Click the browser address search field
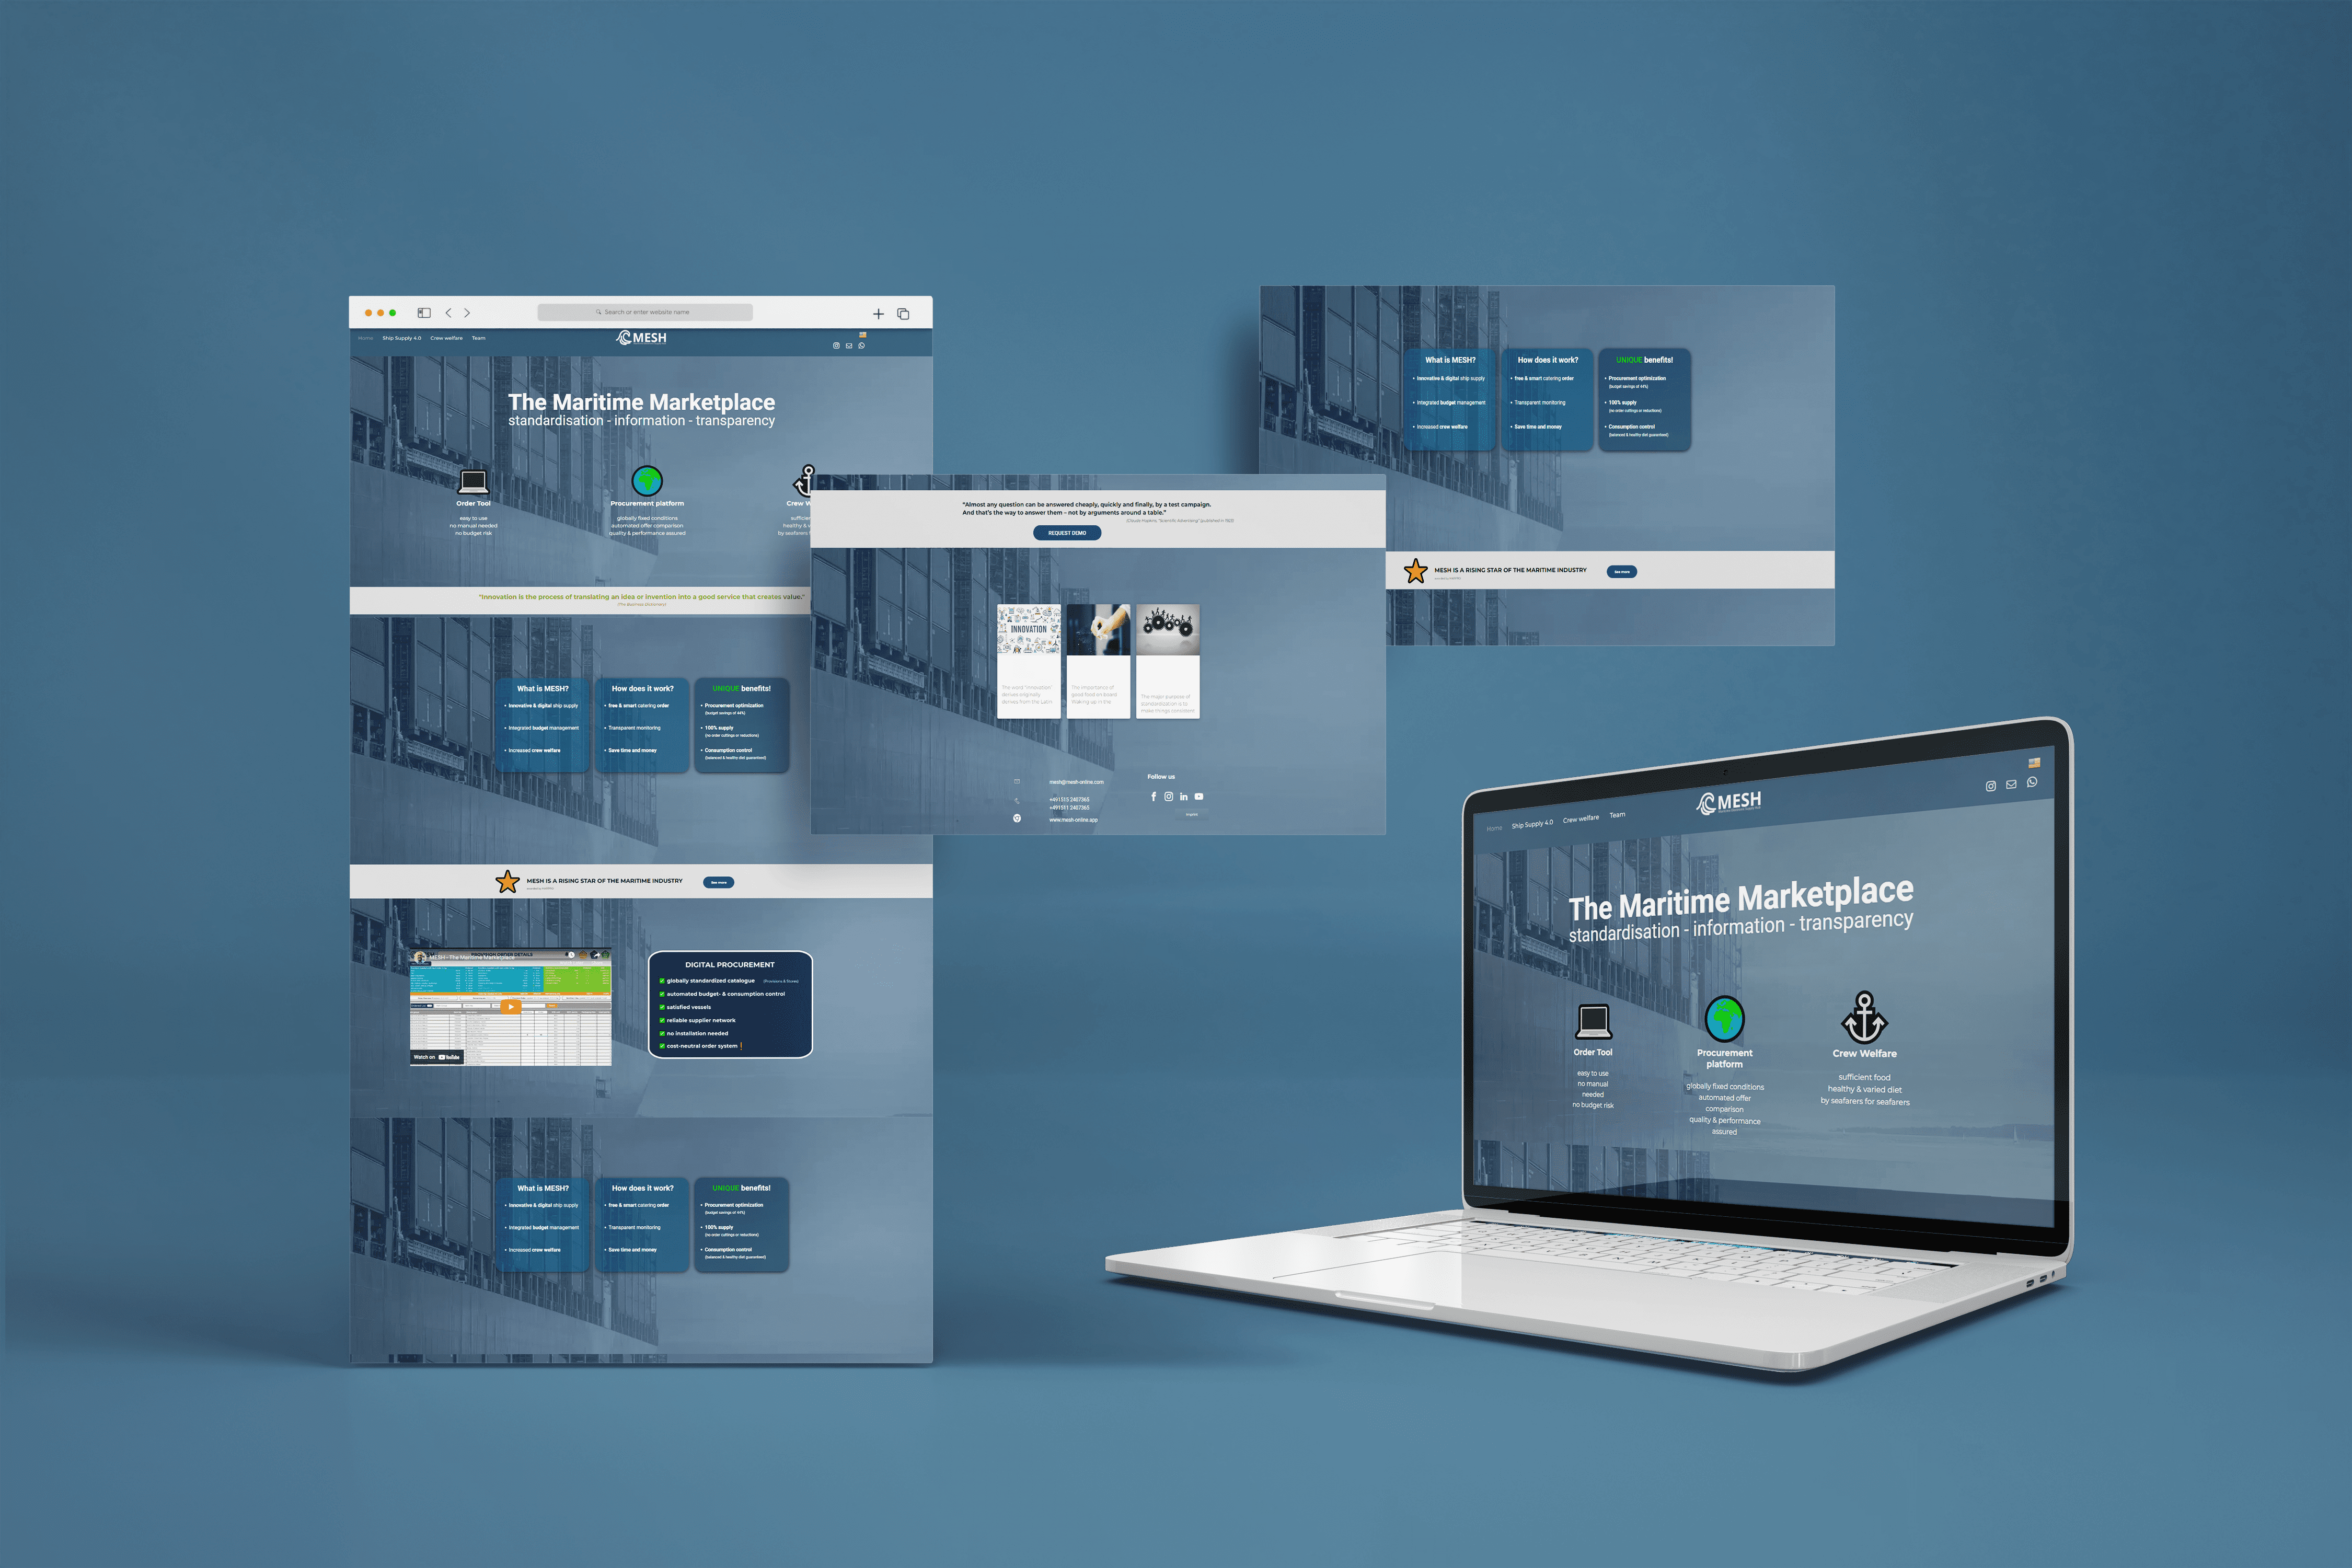Image resolution: width=2352 pixels, height=1568 pixels. point(645,312)
